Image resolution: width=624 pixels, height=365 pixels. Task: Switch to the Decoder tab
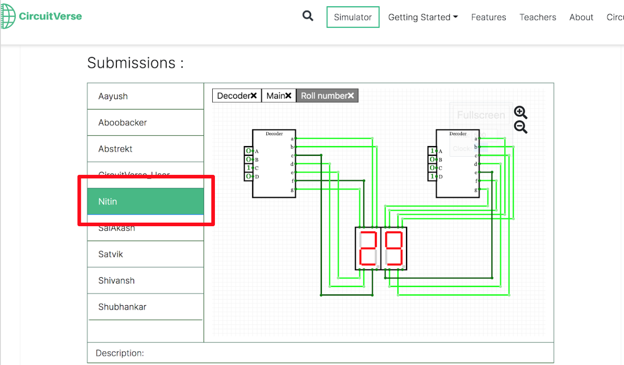233,96
